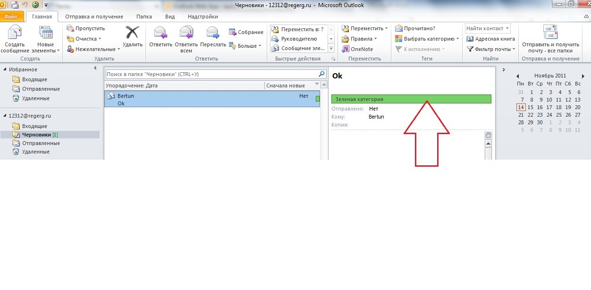The width and height of the screenshot is (591, 290).
Task: Select the Входящие folder under 12312@regerg.ru
Action: (x=35, y=126)
